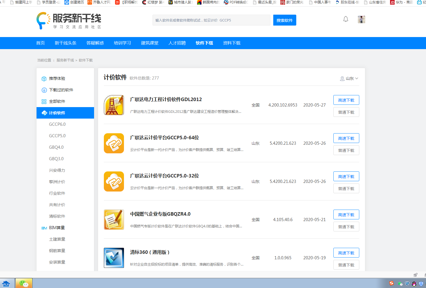426x288 pixels.
Task: Select the 软件下载 navigation tab
Action: pyautogui.click(x=205, y=43)
